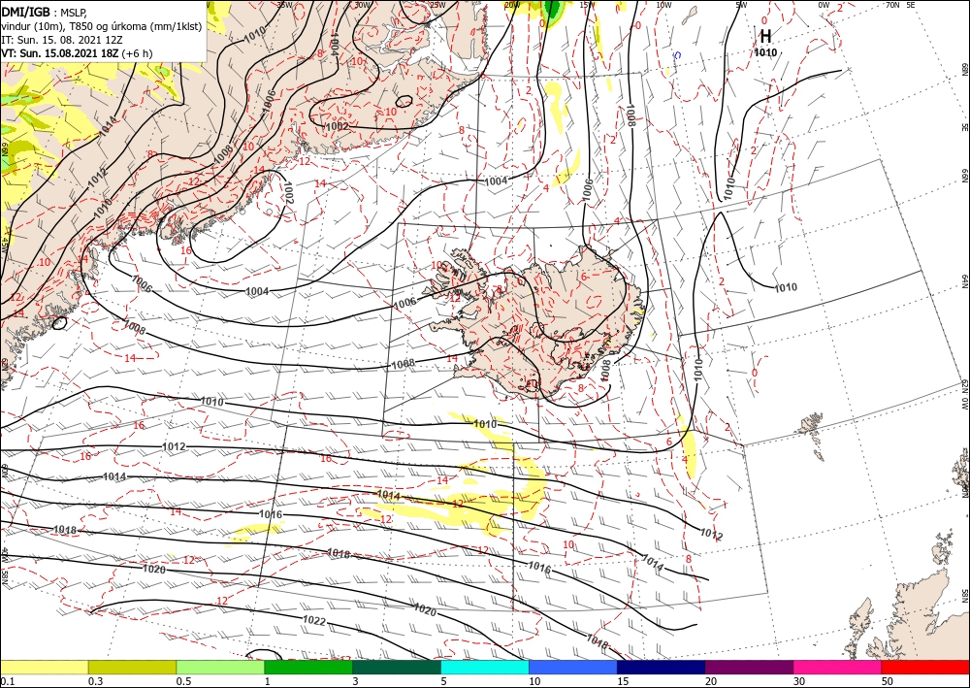Click the light green 0.5–1 legend swatch
Viewport: 970px width, 688px height.
coord(220,667)
